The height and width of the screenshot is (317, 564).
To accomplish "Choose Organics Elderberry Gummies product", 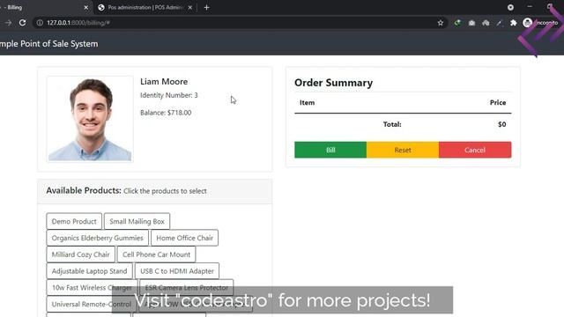I will pyautogui.click(x=98, y=238).
